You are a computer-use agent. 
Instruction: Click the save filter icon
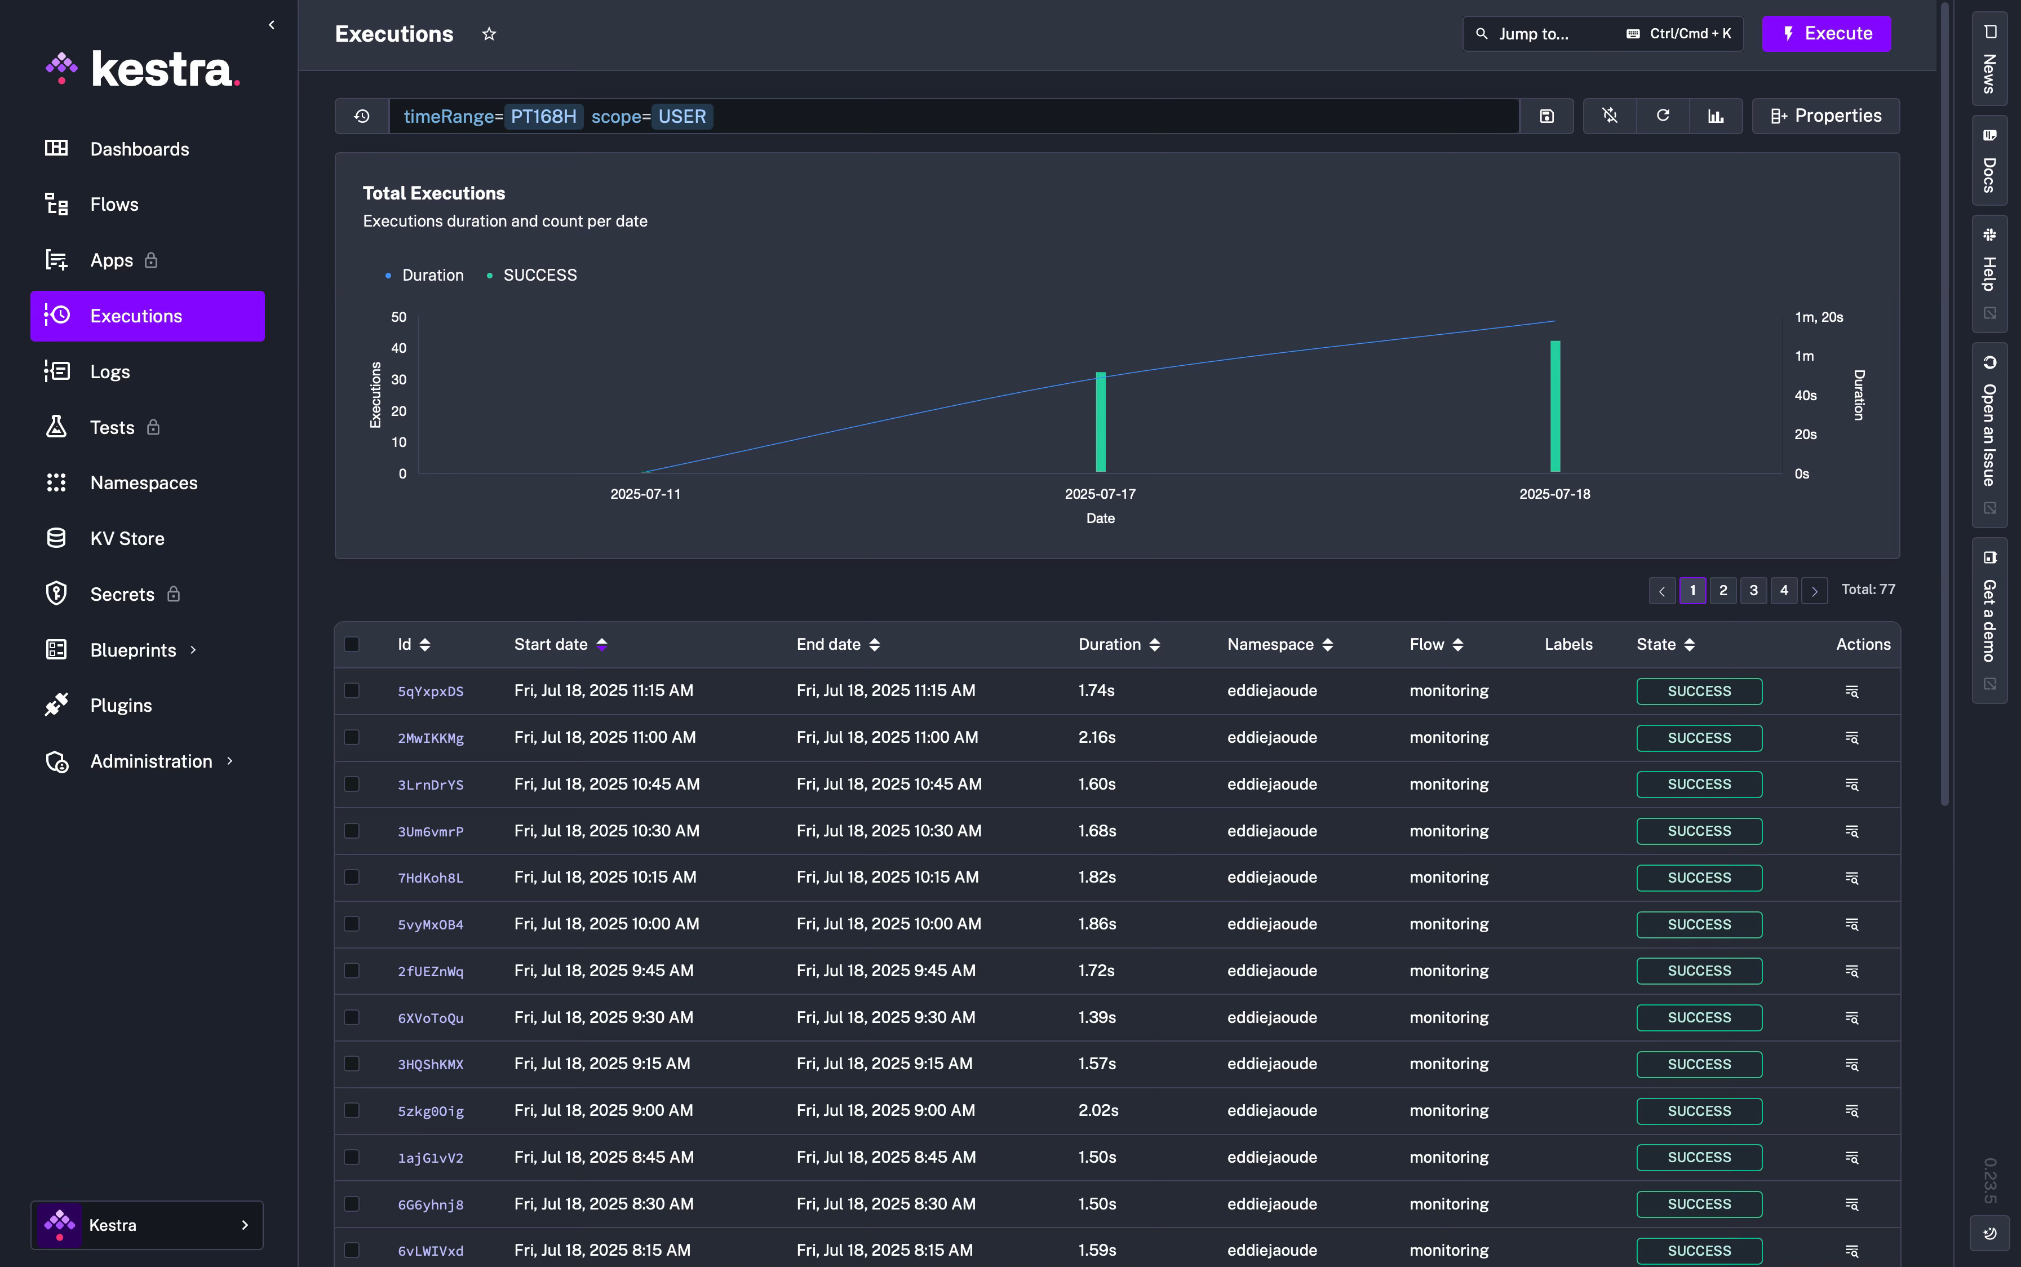(x=1547, y=117)
